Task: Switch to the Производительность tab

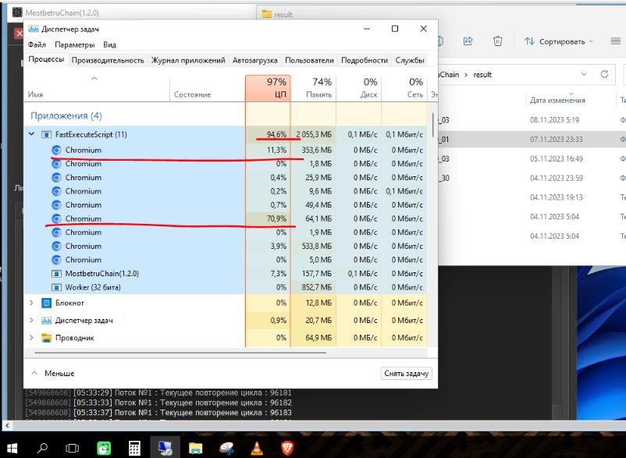Action: pyautogui.click(x=108, y=60)
